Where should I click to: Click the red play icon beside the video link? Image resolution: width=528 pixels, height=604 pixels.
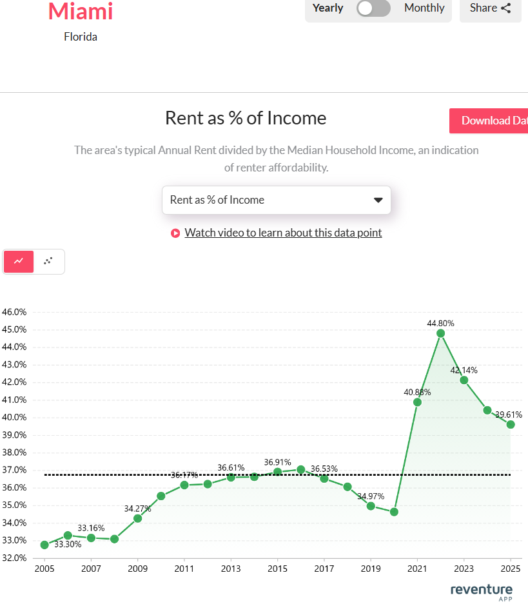(x=175, y=233)
